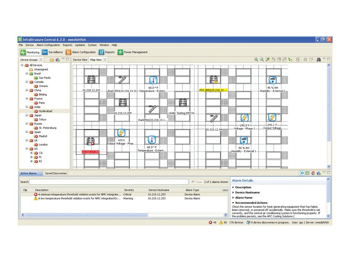The height and width of the screenshot is (262, 350).
Task: Click the Edit Map pencil icon
Action: (x=267, y=59)
